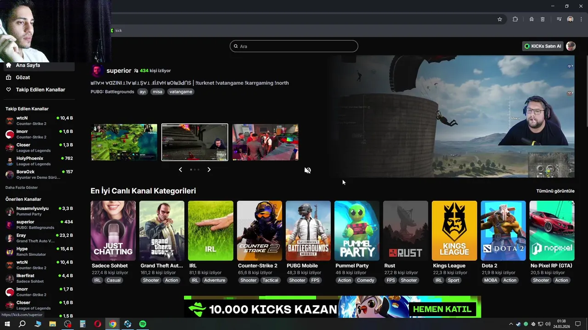Open the Chrome three-dot menu
The image size is (588, 330).
click(x=581, y=19)
